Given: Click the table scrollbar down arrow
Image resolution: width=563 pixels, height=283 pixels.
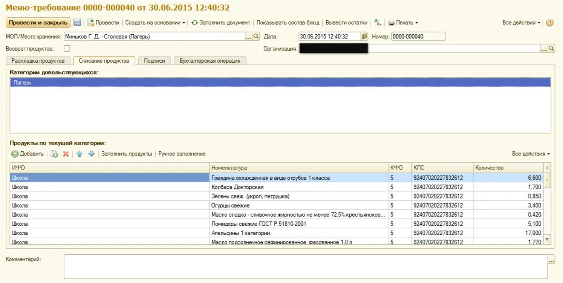Looking at the screenshot, I should (547, 239).
